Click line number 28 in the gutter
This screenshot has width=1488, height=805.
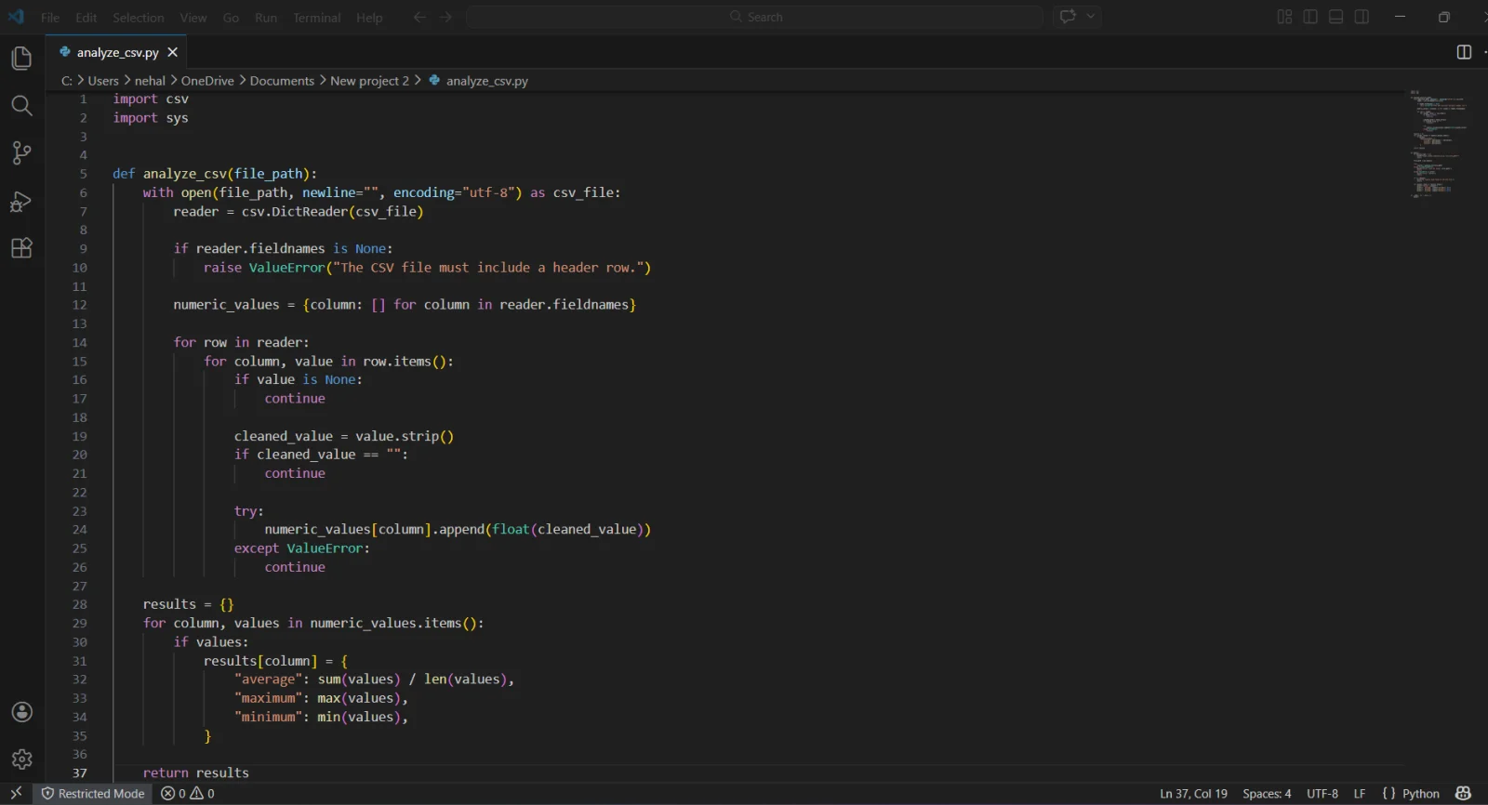[x=80, y=604]
